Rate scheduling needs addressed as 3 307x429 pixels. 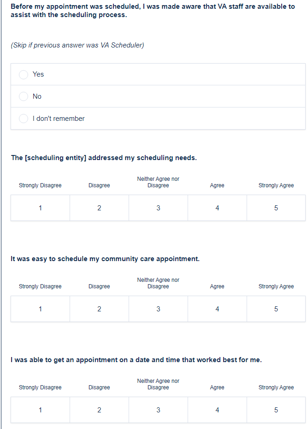tap(158, 208)
